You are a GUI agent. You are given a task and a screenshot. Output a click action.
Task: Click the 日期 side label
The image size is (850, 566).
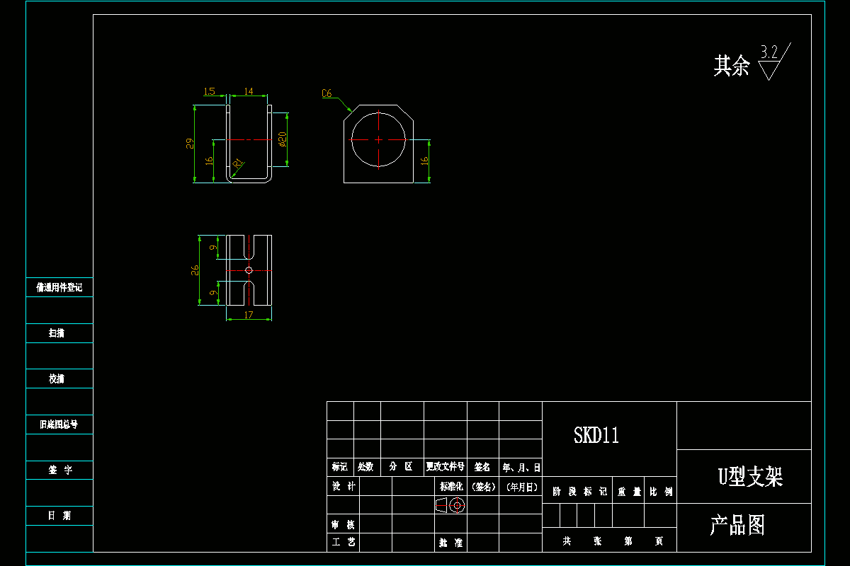(x=59, y=516)
